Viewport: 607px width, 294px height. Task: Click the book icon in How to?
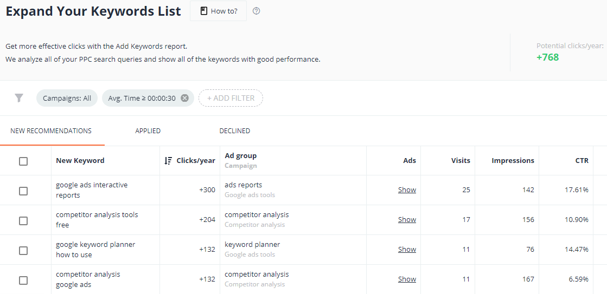coord(203,11)
